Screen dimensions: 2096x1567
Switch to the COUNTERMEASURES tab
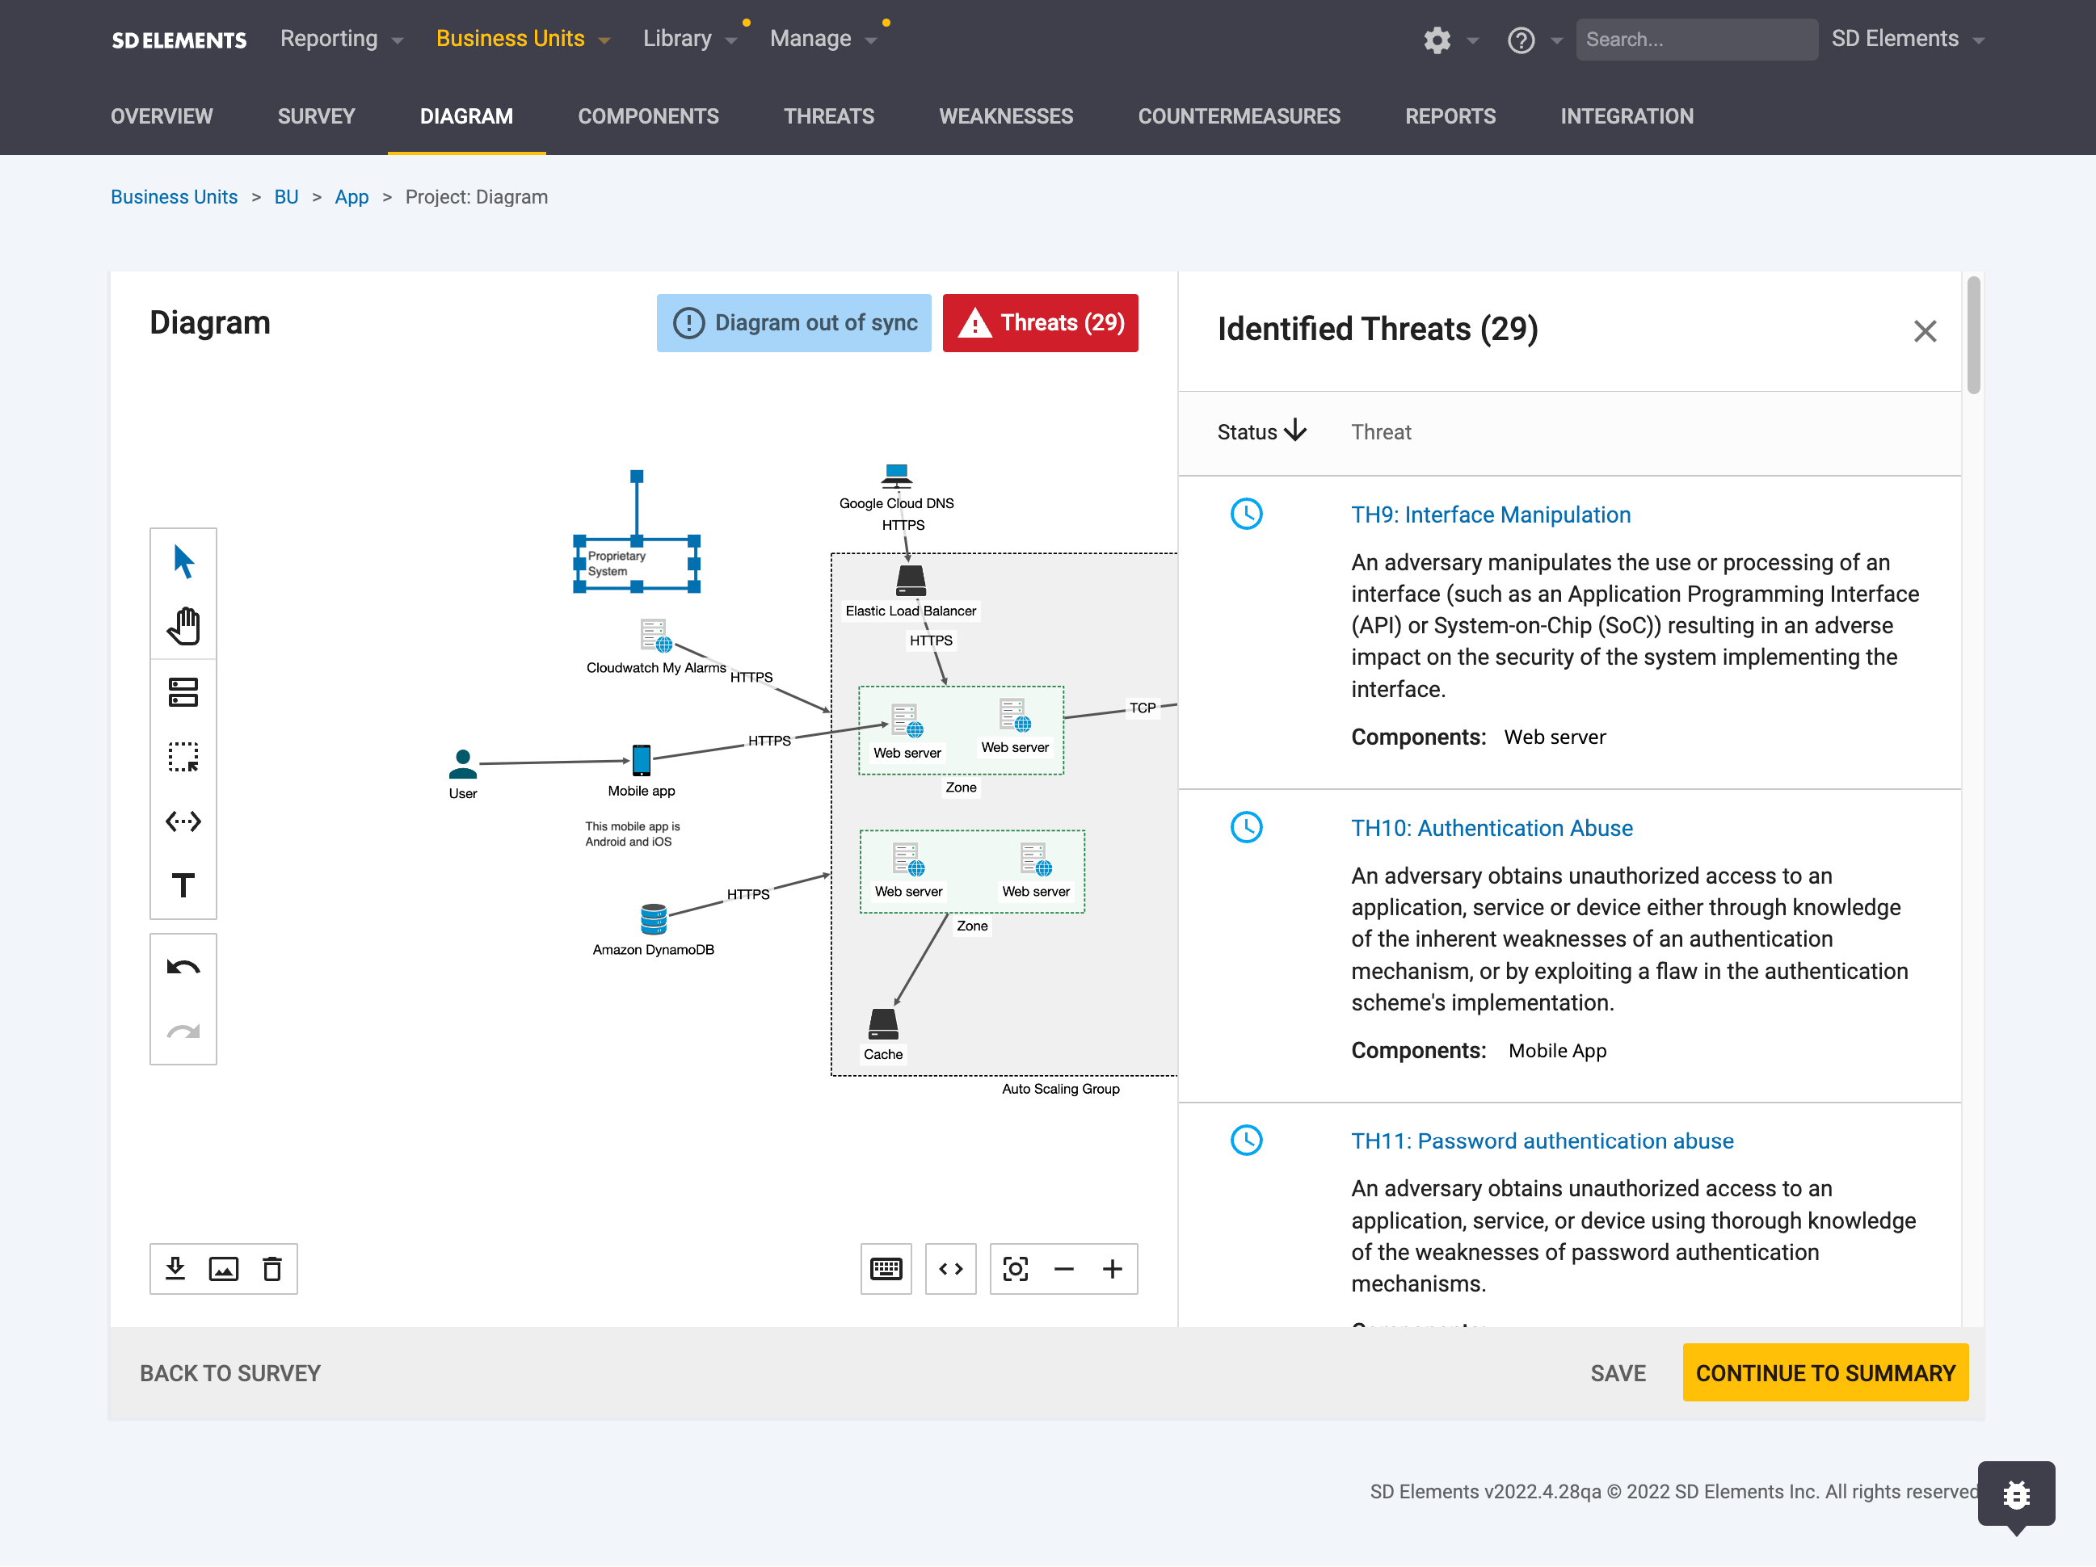[1240, 117]
